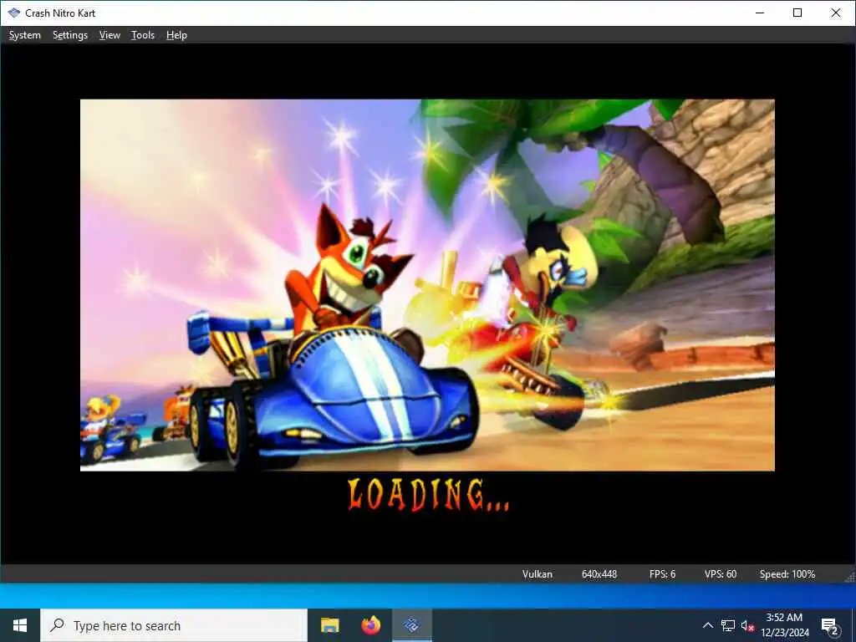Click the Speed: 100% status entry

click(787, 573)
